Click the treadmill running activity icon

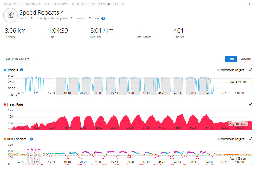pos(10,15)
